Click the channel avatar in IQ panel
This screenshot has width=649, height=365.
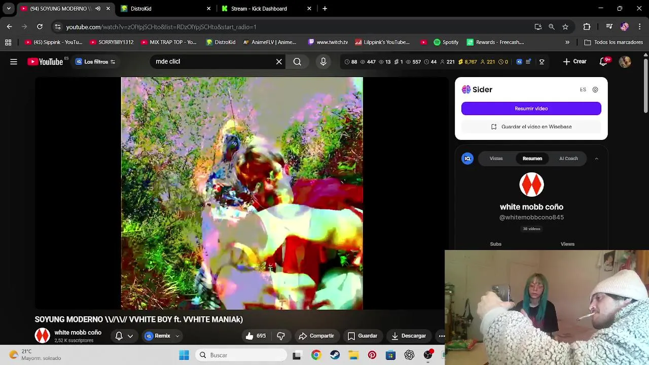point(531,185)
